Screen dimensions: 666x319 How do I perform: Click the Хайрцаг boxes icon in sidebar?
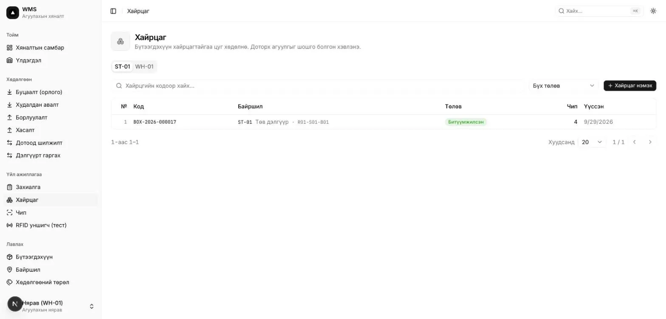click(x=10, y=200)
